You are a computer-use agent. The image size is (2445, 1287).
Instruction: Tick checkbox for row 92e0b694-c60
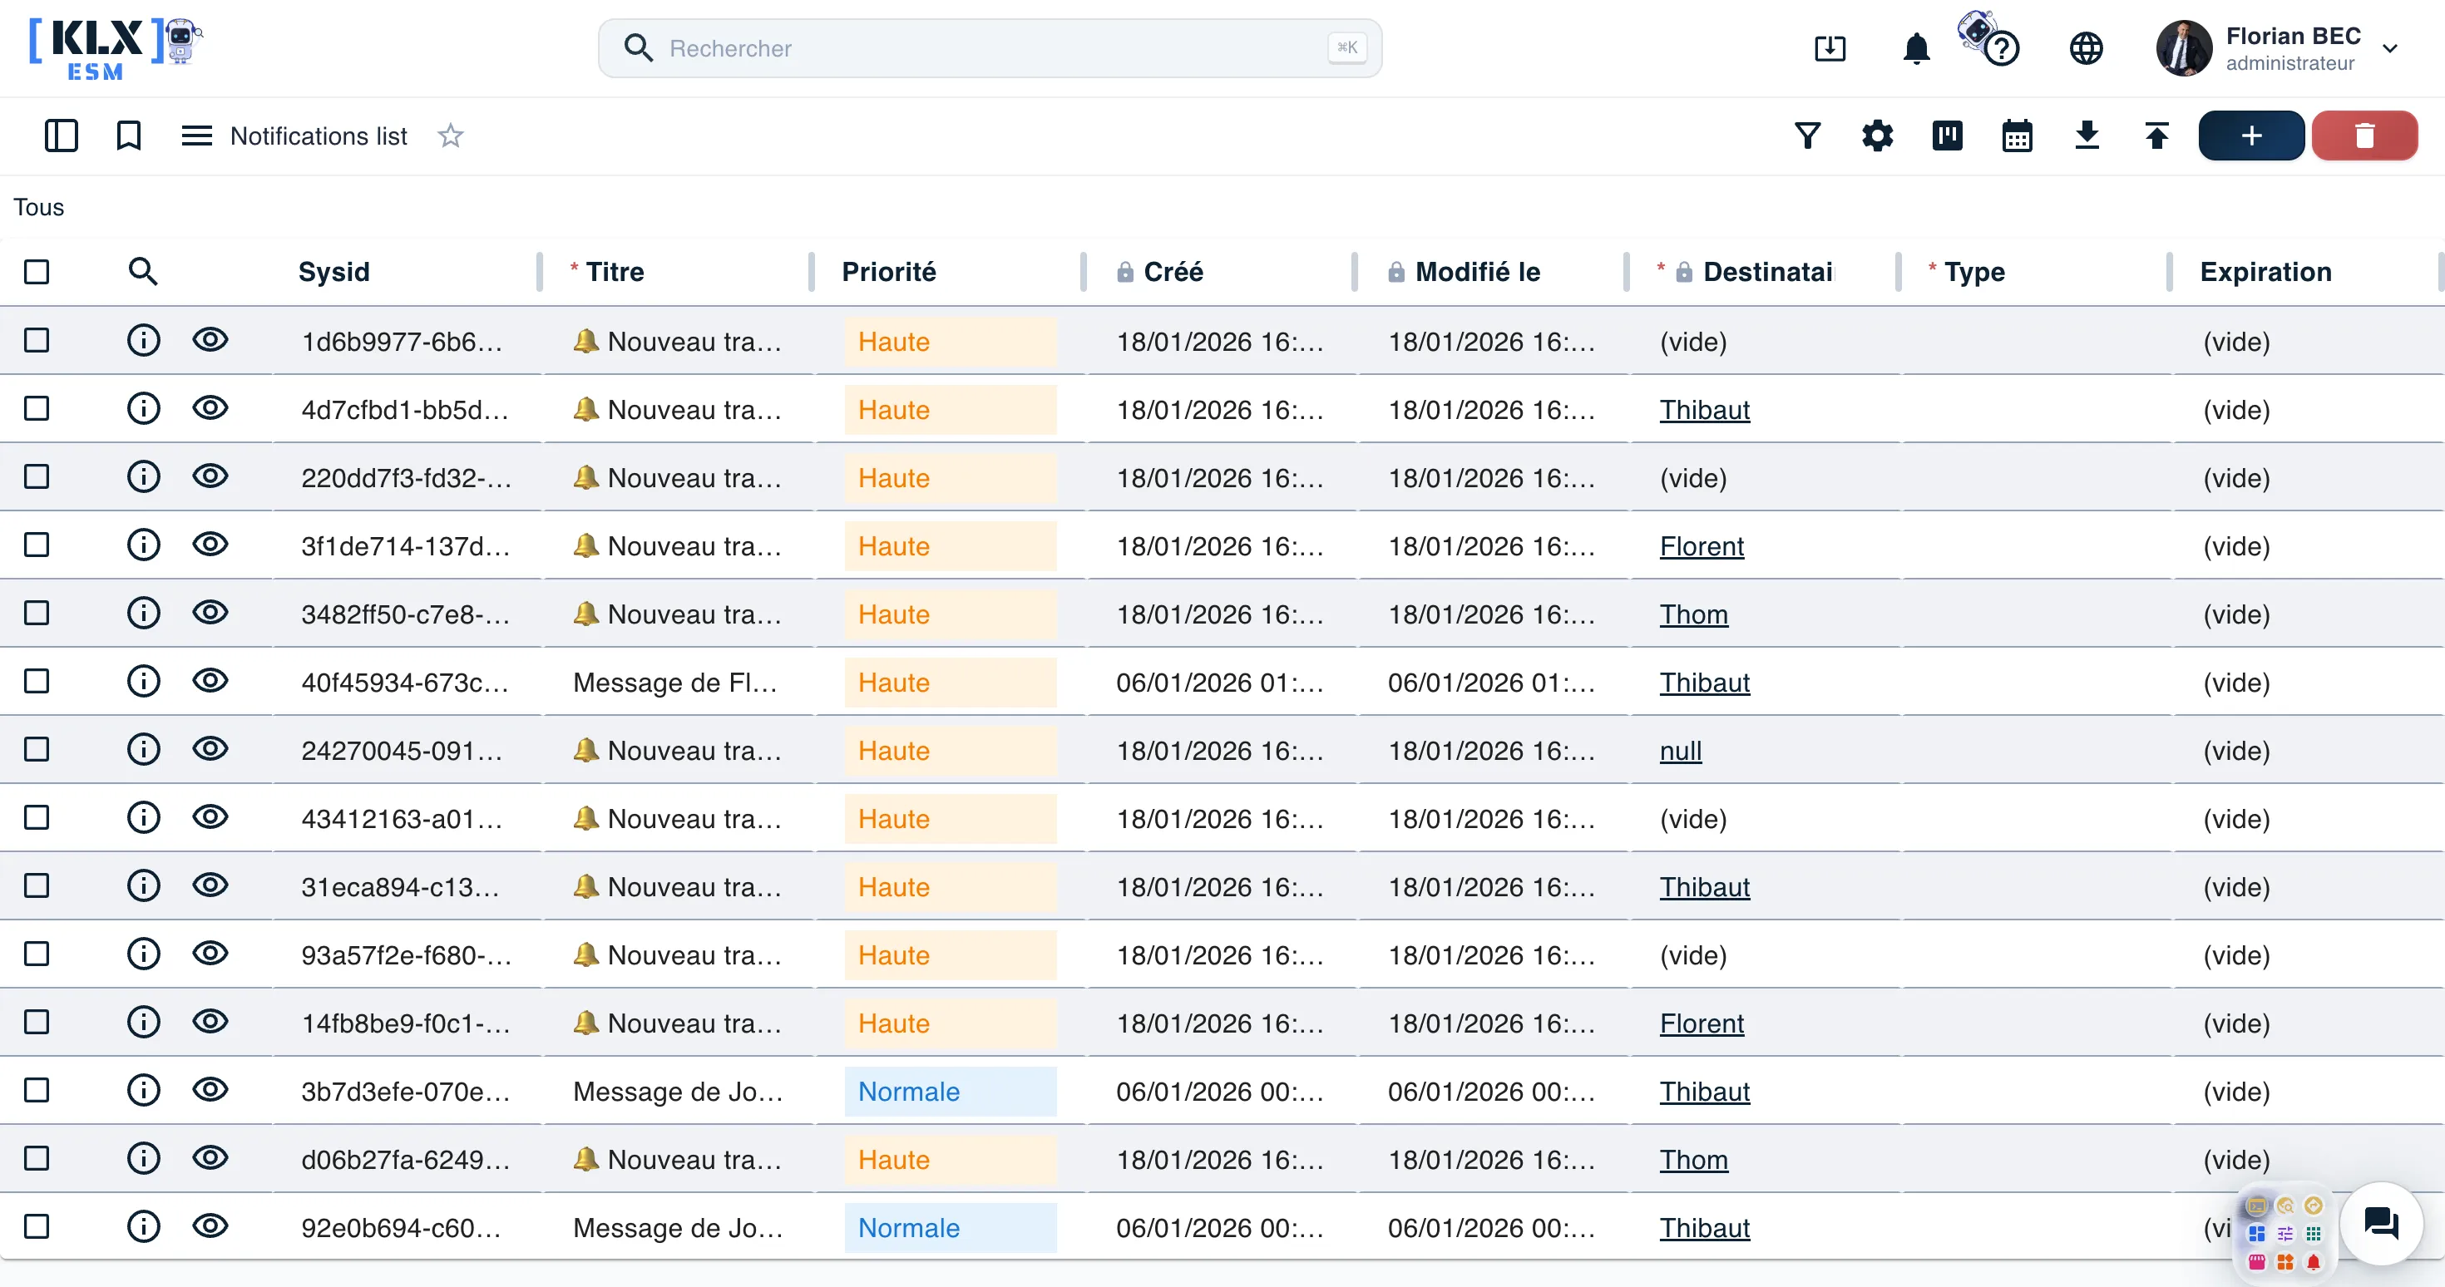coord(36,1226)
